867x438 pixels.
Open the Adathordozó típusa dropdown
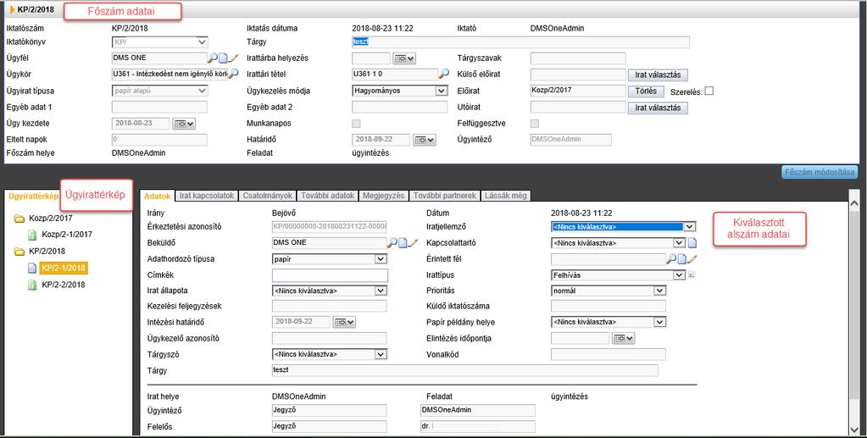pyautogui.click(x=330, y=259)
